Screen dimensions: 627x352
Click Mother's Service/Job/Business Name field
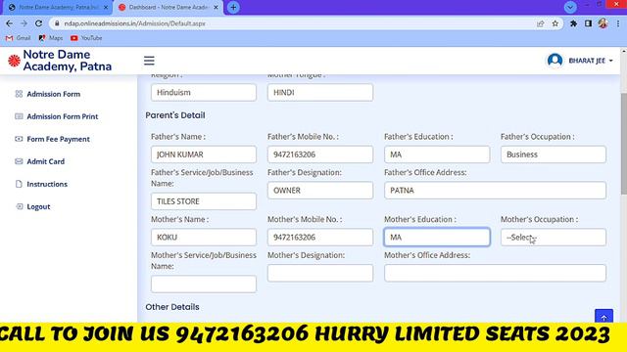(x=204, y=284)
